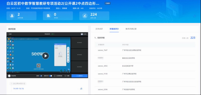Click the 已结束 status badge
The height and width of the screenshot is (95, 201).
[x=108, y=4]
